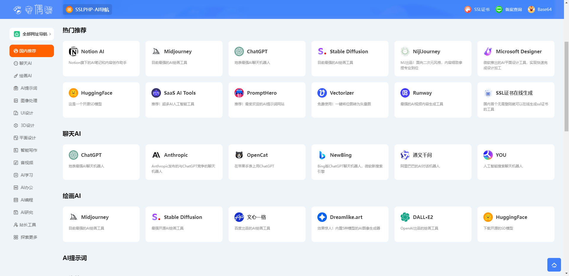Click the SSL证书 icon in header
This screenshot has height=276, width=569.
468,9
